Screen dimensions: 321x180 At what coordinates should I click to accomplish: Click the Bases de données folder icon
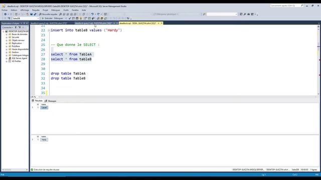click(10, 34)
